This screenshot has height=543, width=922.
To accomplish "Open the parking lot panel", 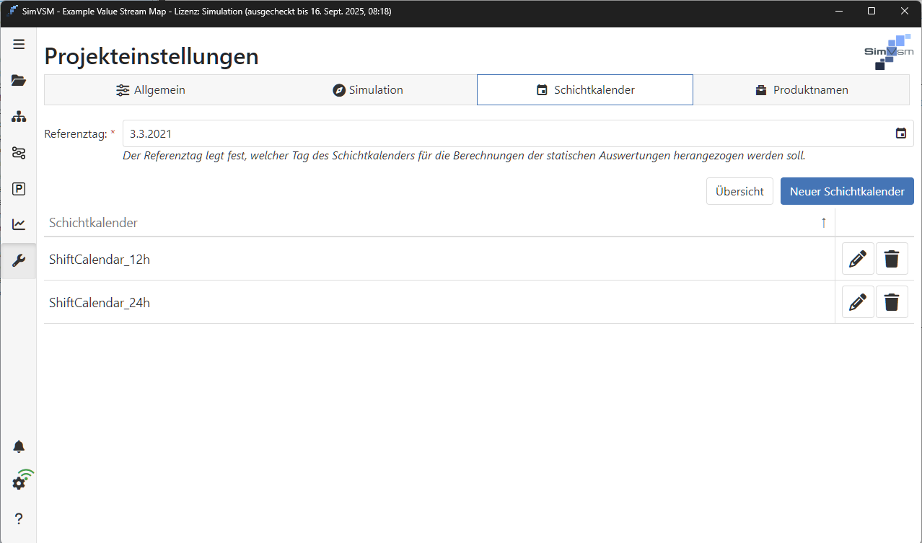I will 19,188.
